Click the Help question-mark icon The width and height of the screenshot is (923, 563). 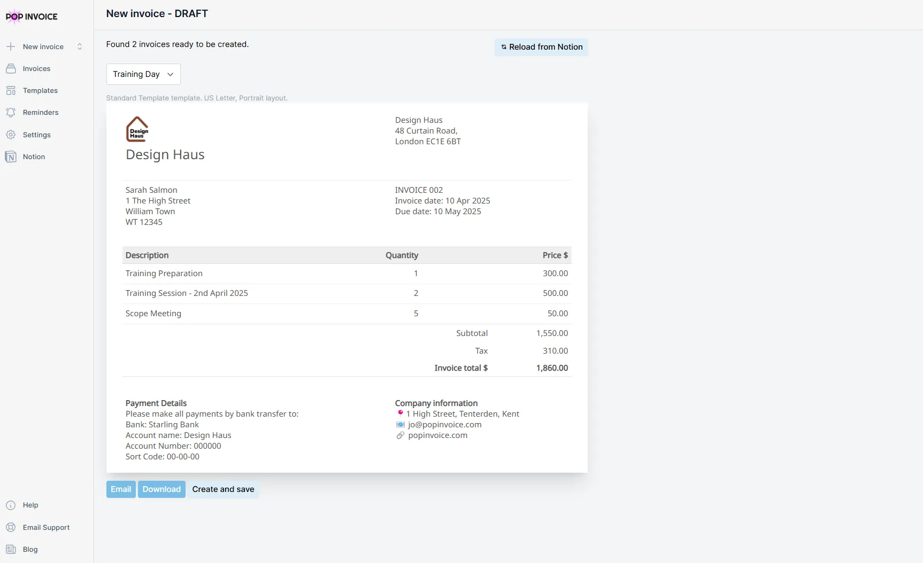[11, 505]
